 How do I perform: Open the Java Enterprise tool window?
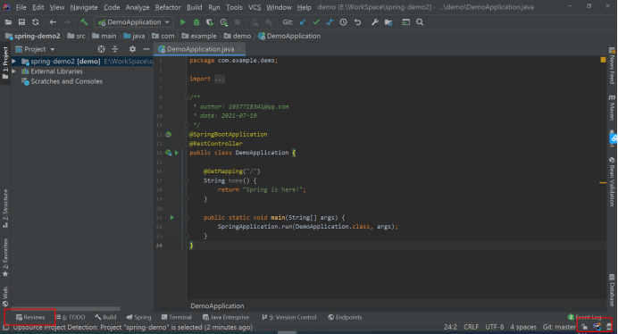pos(226,317)
